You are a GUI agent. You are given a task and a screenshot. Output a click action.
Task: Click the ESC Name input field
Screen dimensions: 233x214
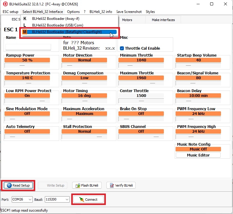28,47
